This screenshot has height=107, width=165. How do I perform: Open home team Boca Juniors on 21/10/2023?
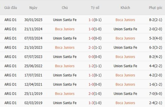65,48
